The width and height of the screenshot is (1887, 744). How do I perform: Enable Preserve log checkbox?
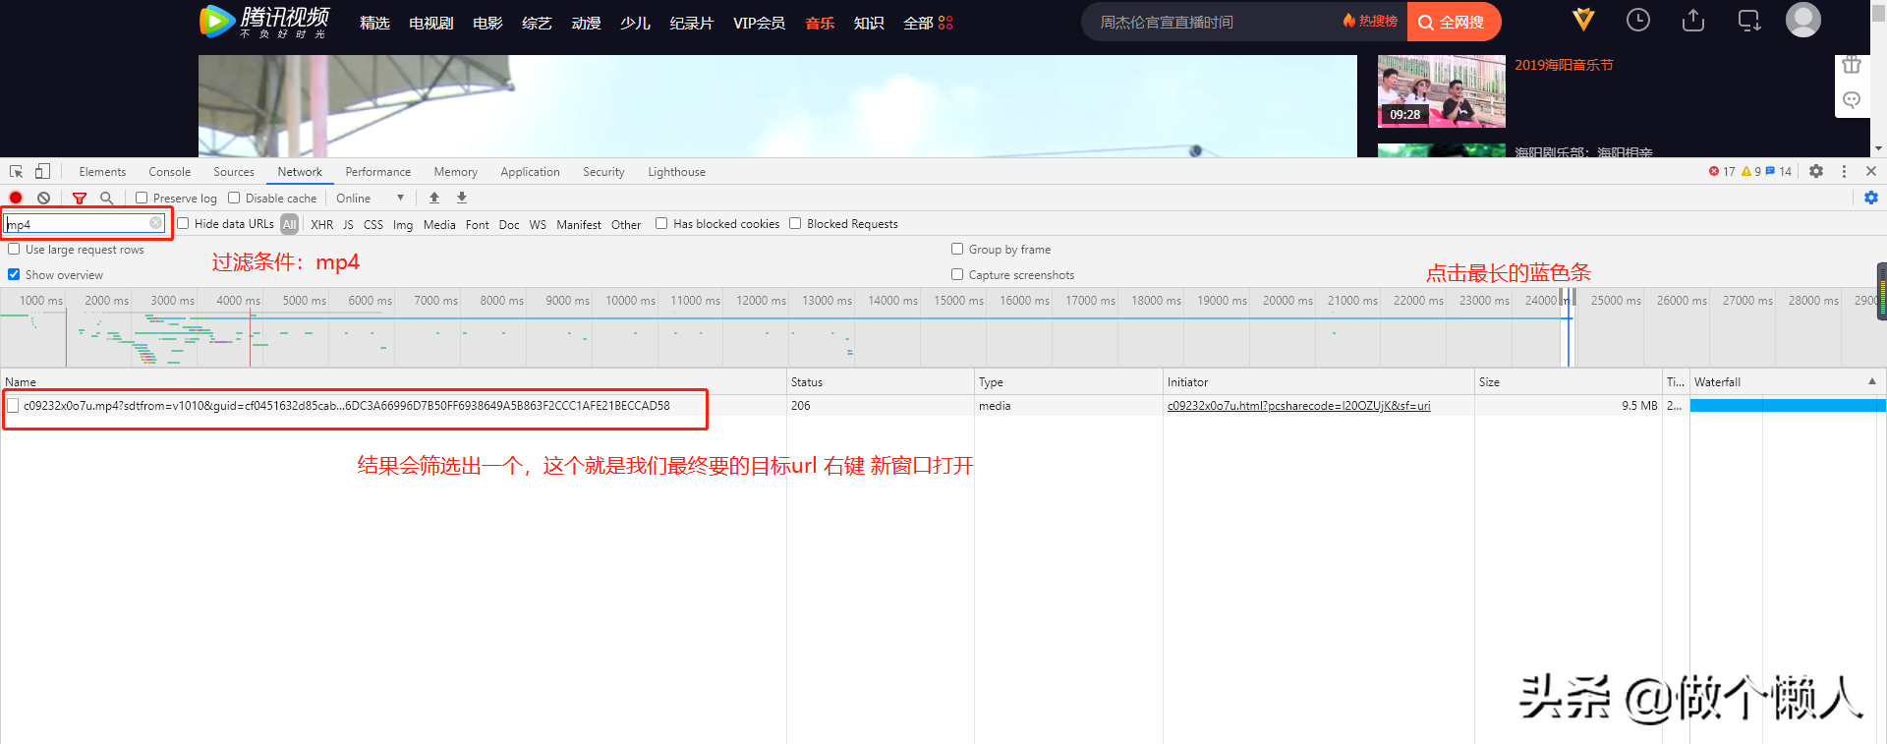click(x=142, y=198)
